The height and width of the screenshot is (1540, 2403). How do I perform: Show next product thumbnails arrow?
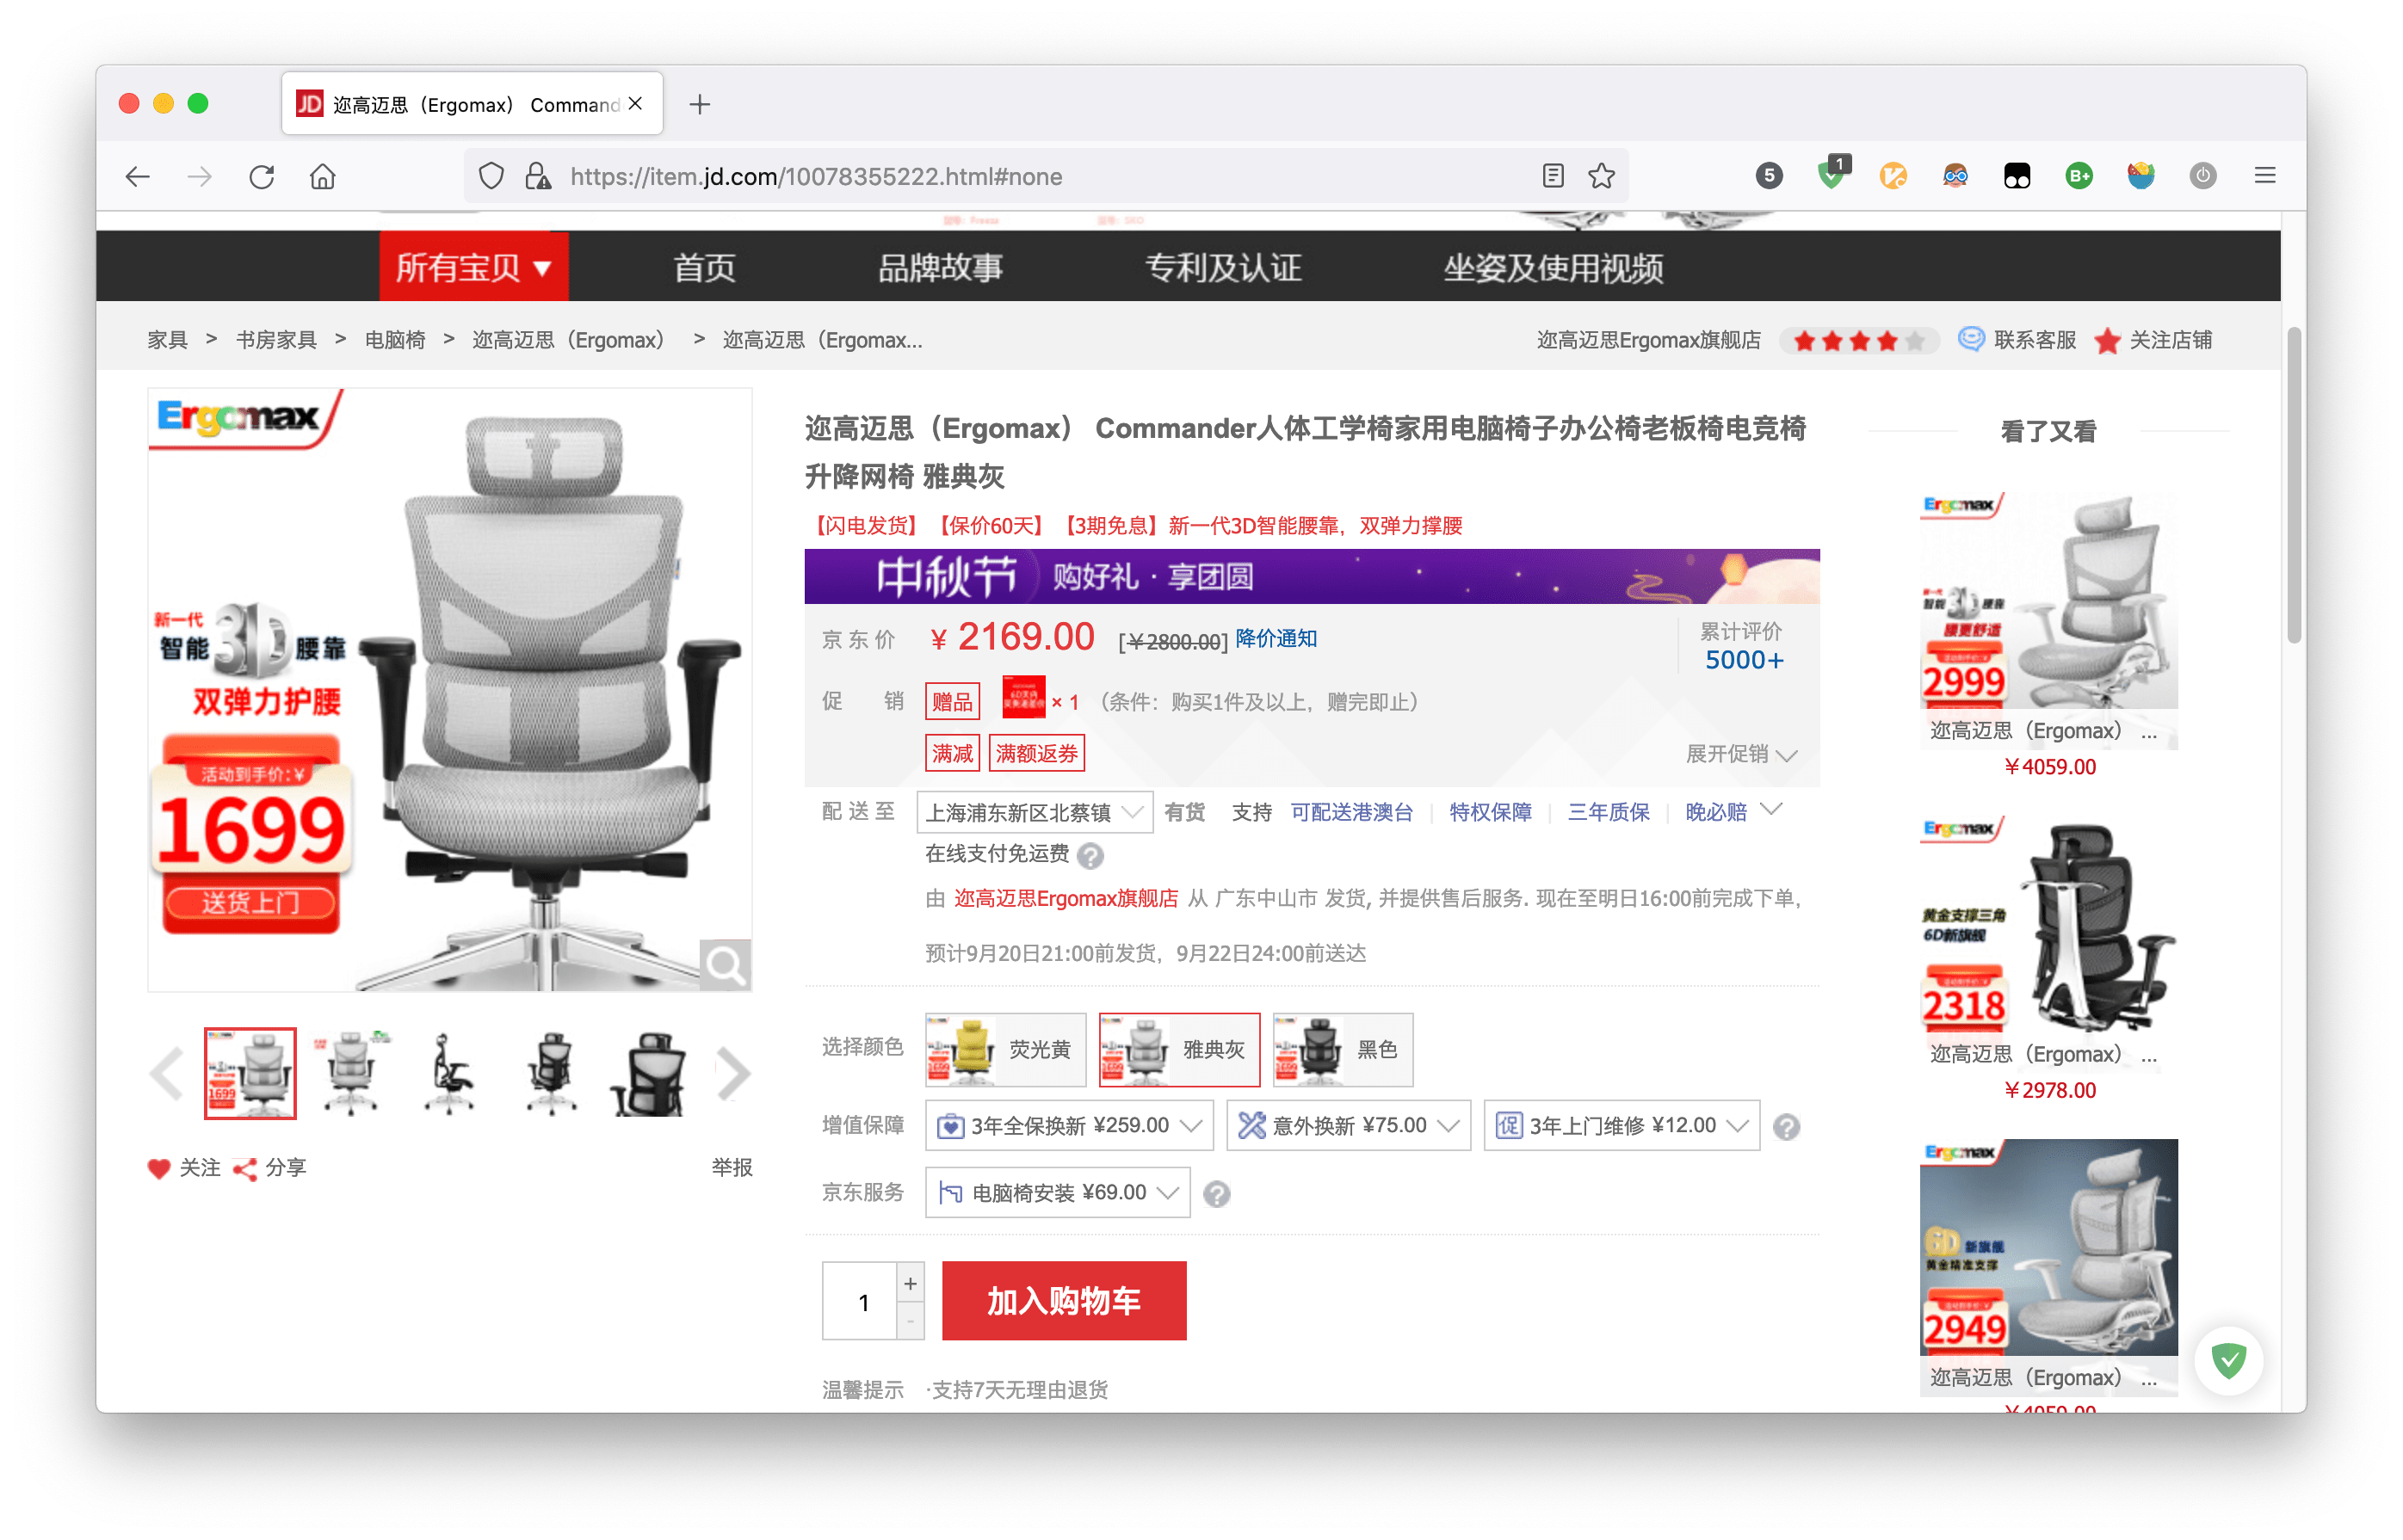[x=733, y=1074]
